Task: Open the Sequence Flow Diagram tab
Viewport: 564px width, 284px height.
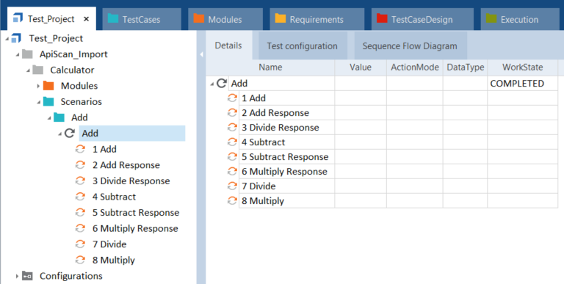Action: [x=410, y=45]
